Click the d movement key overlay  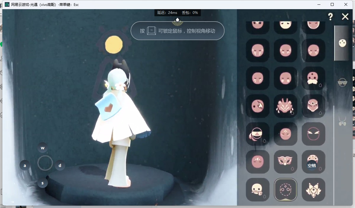(60, 166)
